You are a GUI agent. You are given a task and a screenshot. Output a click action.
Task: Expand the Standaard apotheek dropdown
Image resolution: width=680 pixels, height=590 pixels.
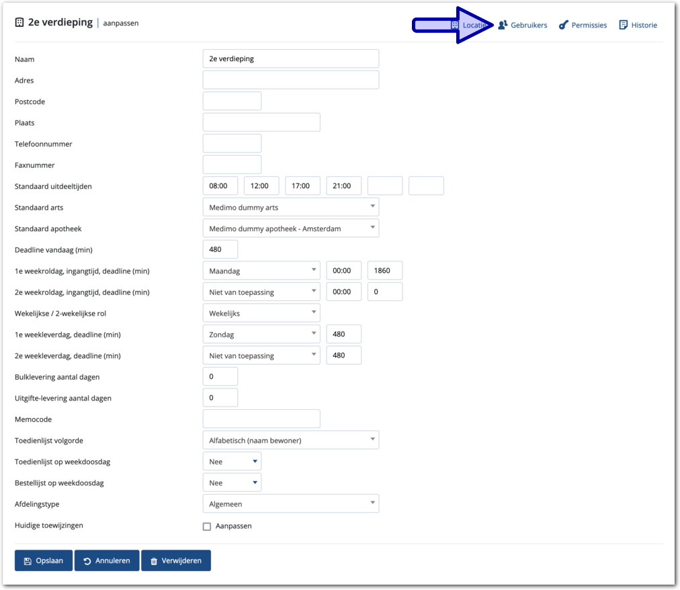pyautogui.click(x=290, y=228)
